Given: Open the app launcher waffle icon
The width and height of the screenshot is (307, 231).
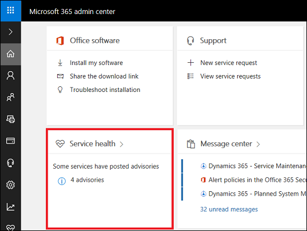Looking at the screenshot, I should pos(11,11).
